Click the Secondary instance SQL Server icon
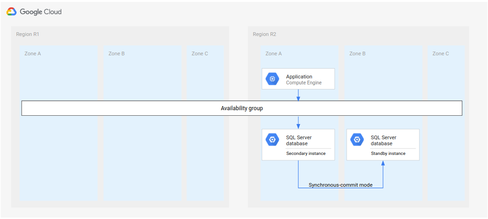The image size is (488, 219). 272,139
